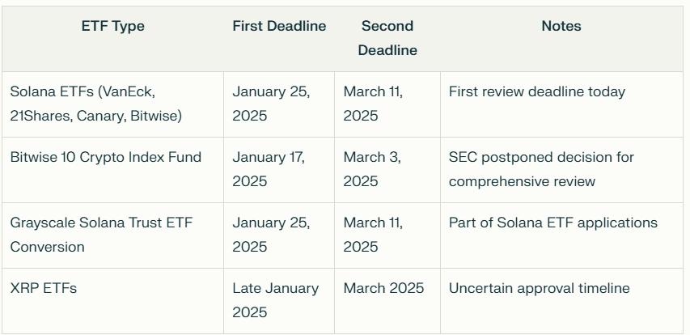
Task: Click Grayscale row's March 11, 2025 cell
Action: (373, 235)
